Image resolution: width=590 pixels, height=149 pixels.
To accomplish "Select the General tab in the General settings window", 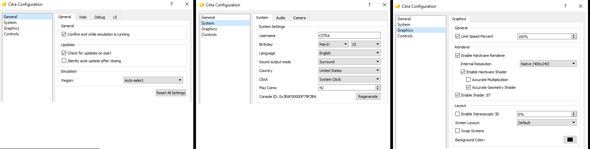I will coord(65,17).
